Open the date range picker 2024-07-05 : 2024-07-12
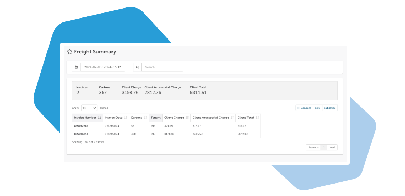 pos(102,67)
